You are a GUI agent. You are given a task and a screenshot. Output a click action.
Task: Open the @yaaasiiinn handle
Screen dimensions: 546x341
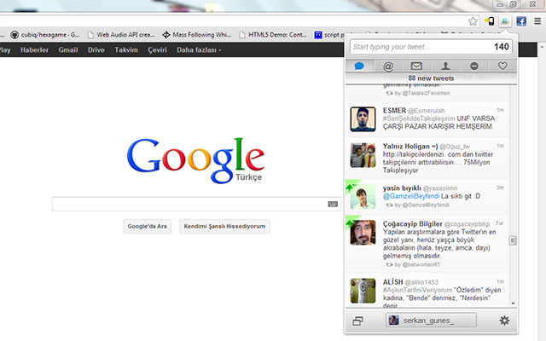click(440, 188)
